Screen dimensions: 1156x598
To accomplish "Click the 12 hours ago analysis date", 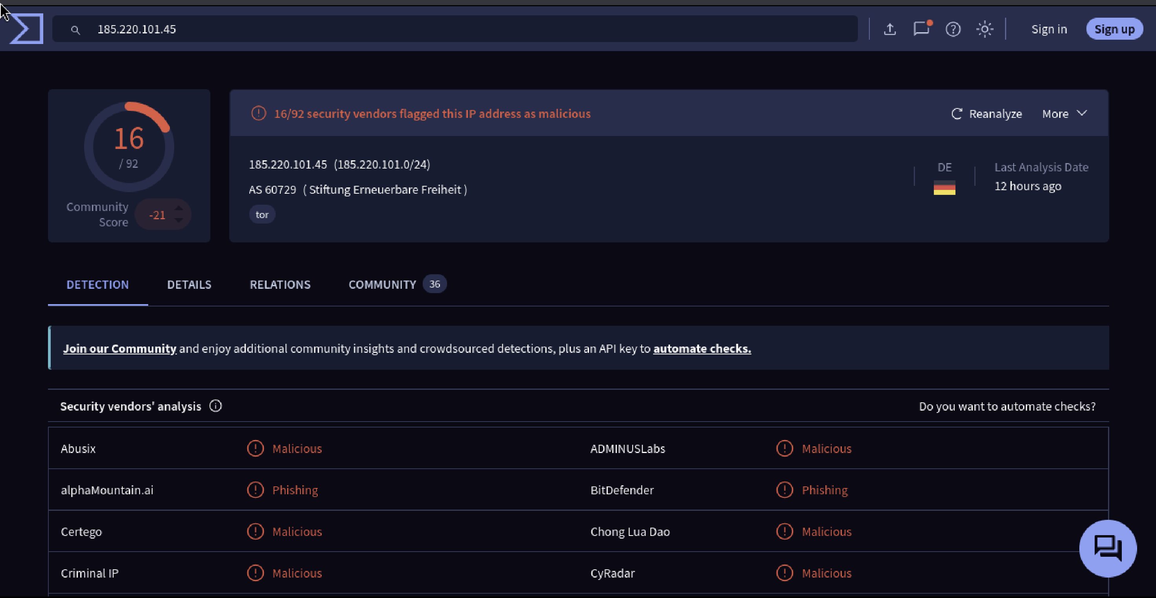I will click(x=1028, y=186).
